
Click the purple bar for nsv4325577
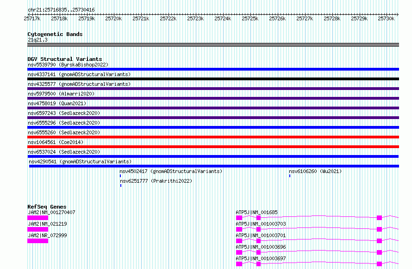(213, 89)
